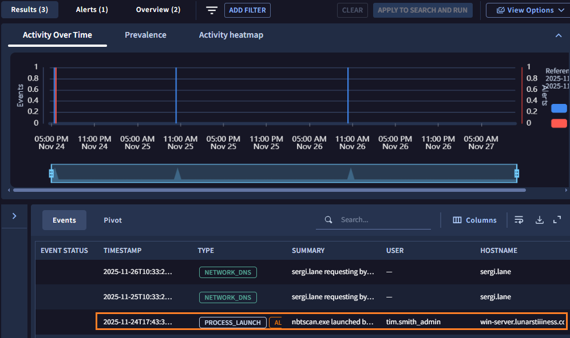Open the Overview tab

pos(158,10)
